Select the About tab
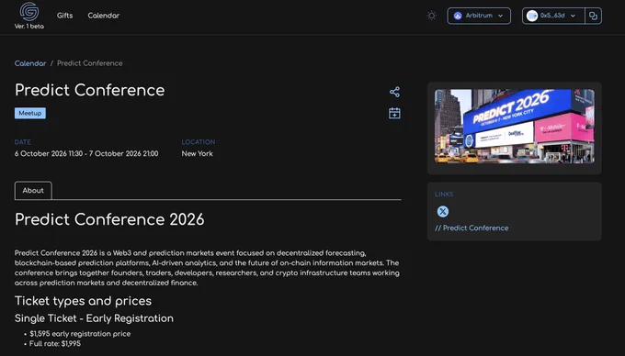625x356 pixels. [x=33, y=191]
